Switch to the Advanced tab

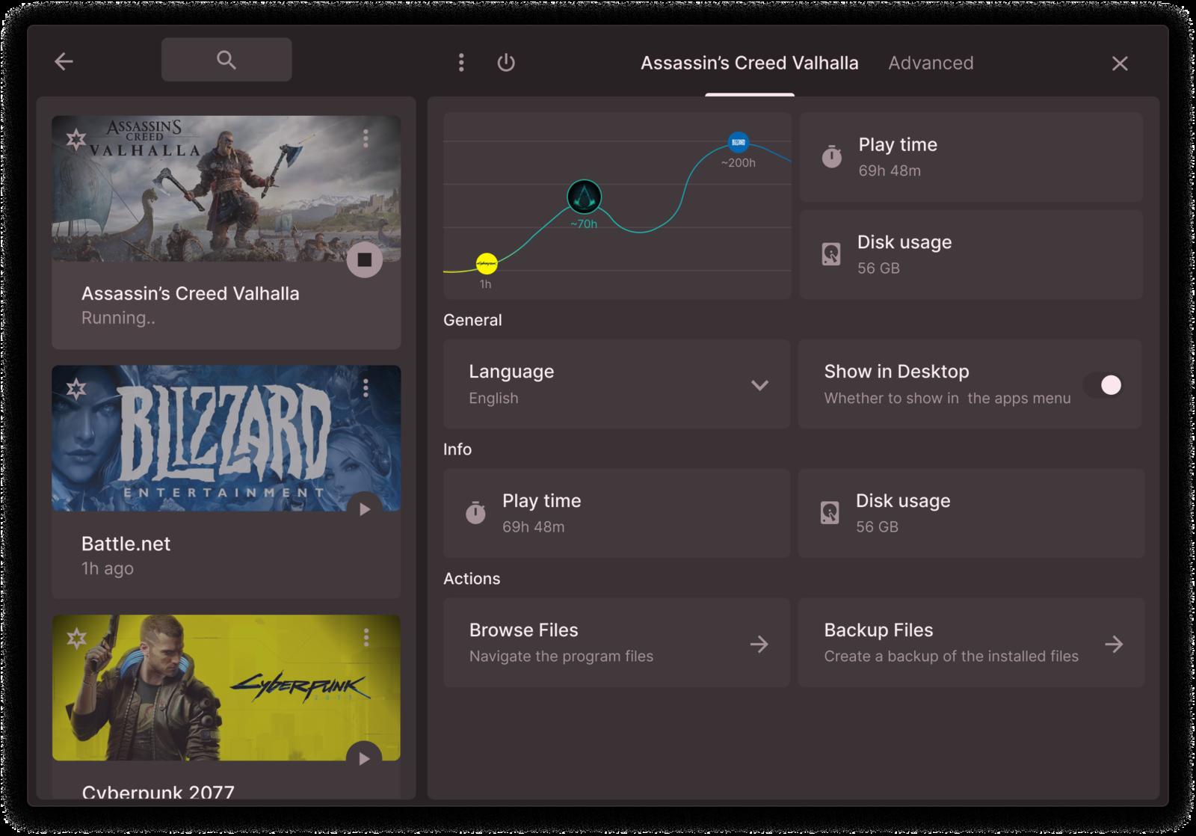tap(931, 64)
